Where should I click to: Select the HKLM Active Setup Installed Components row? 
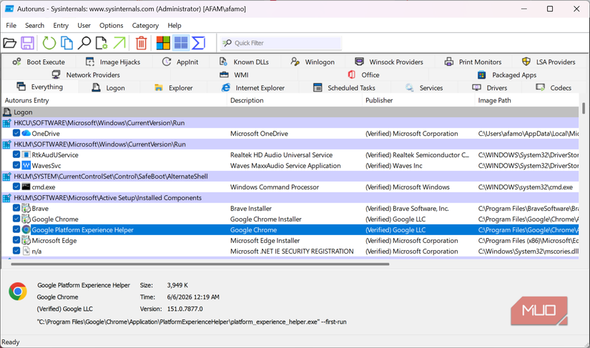290,198
